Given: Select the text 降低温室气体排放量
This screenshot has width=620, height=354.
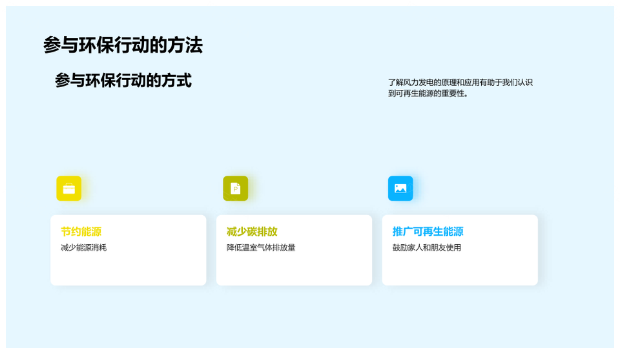Looking at the screenshot, I should (x=261, y=247).
